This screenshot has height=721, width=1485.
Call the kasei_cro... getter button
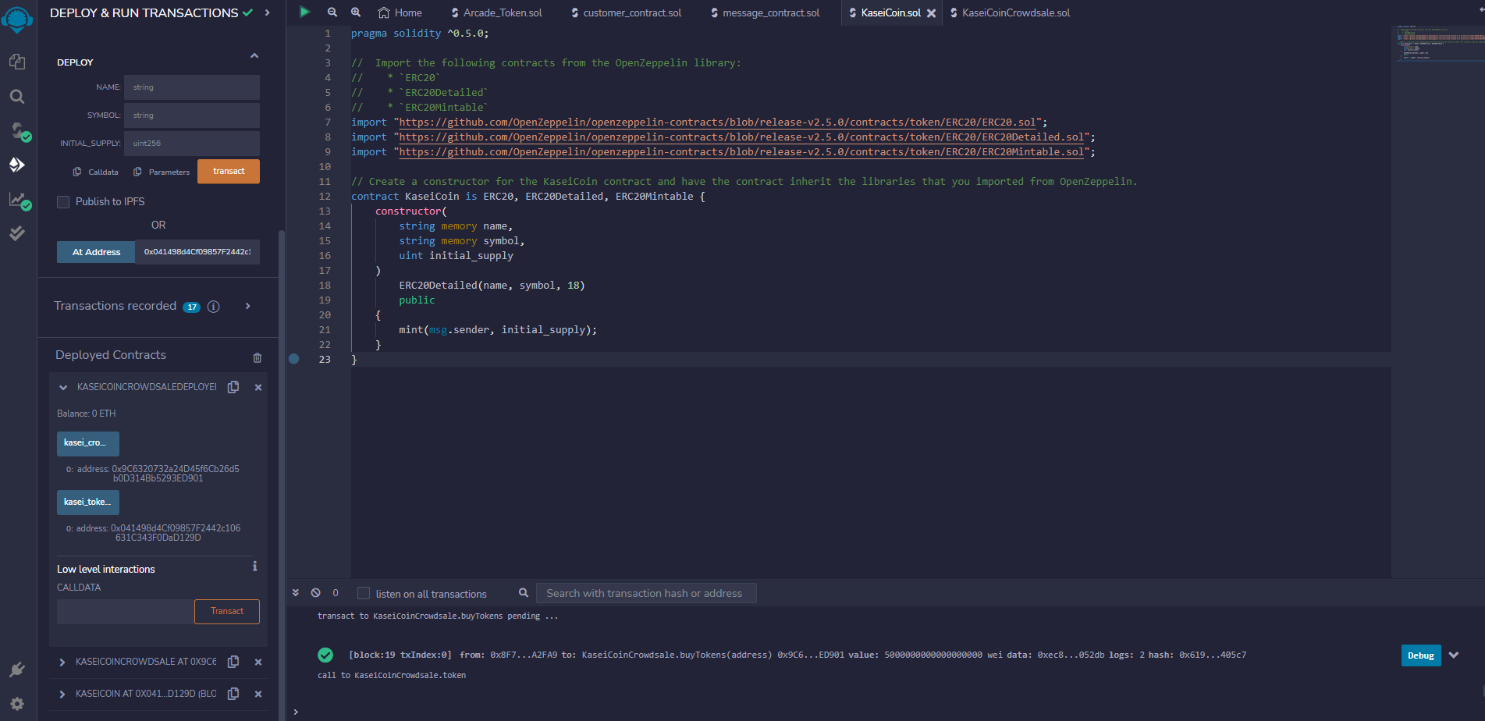coord(88,443)
